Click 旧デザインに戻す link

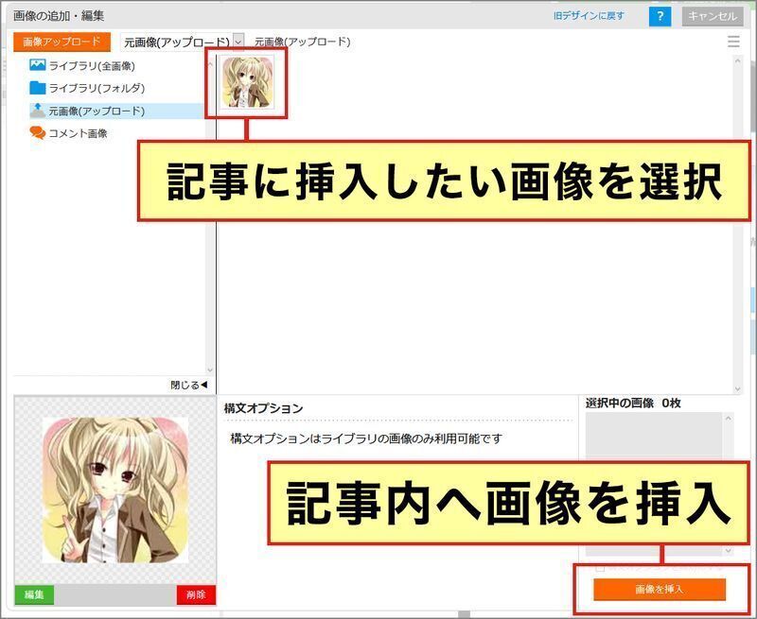(589, 16)
